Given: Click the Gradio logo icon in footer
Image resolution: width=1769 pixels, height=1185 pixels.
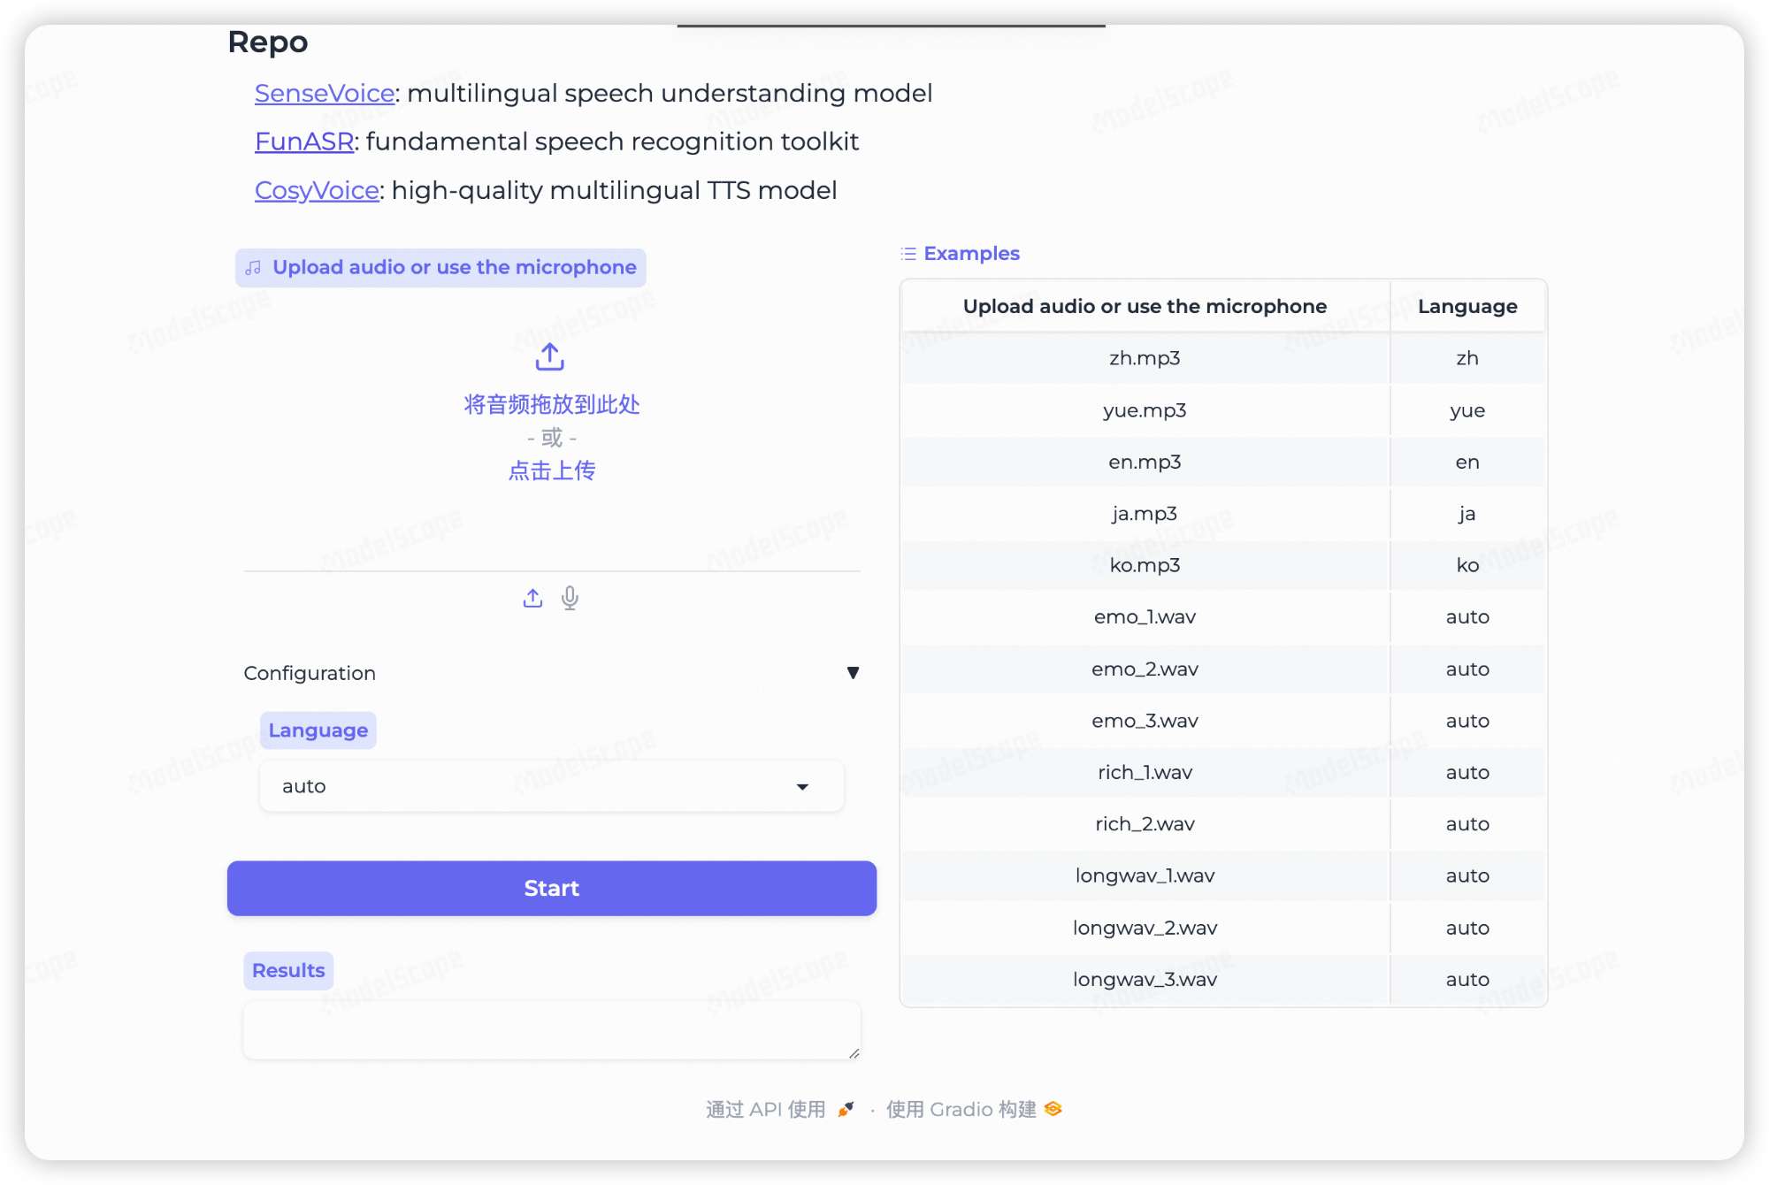Looking at the screenshot, I should pos(1053,1109).
